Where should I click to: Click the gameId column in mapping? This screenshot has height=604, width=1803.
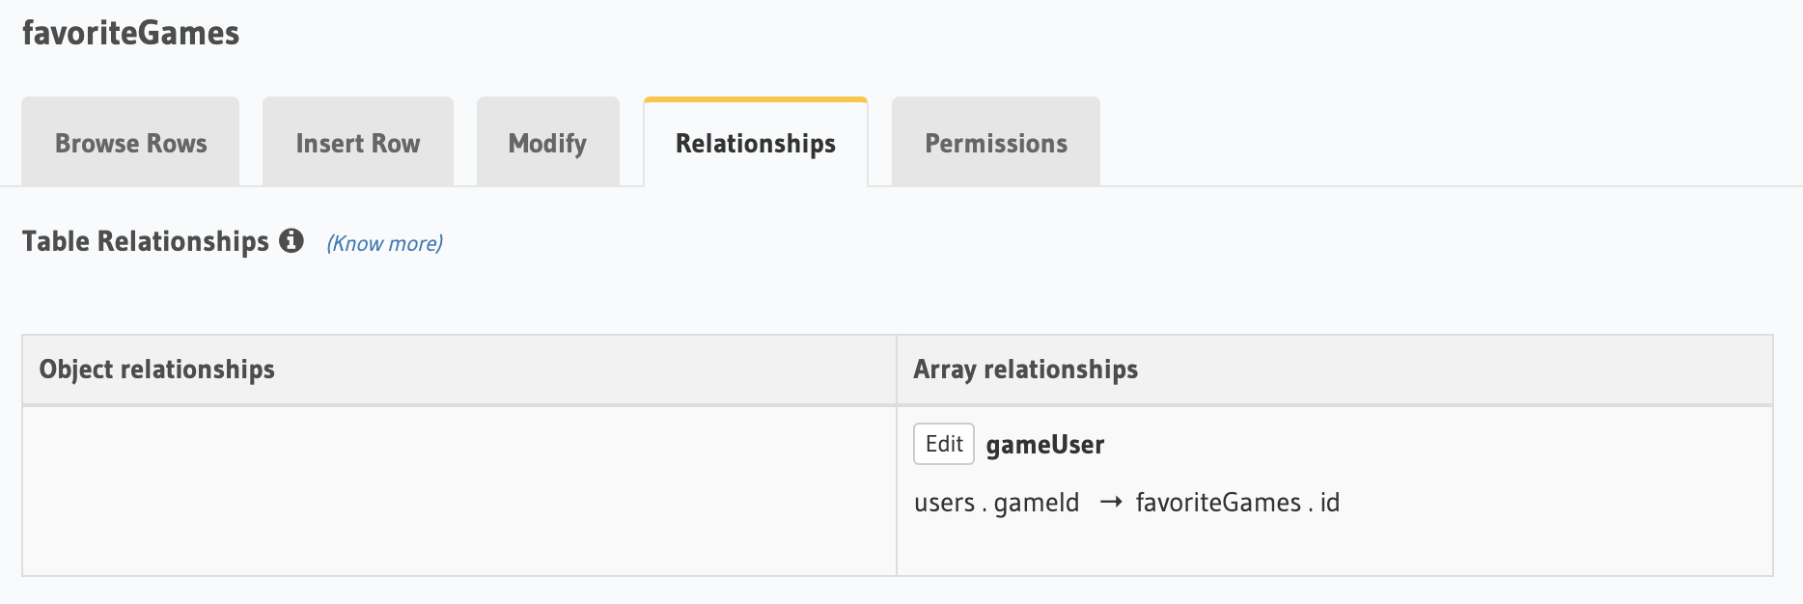point(1037,503)
